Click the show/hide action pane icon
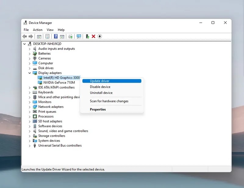This screenshot has width=244, height=188. (62, 36)
